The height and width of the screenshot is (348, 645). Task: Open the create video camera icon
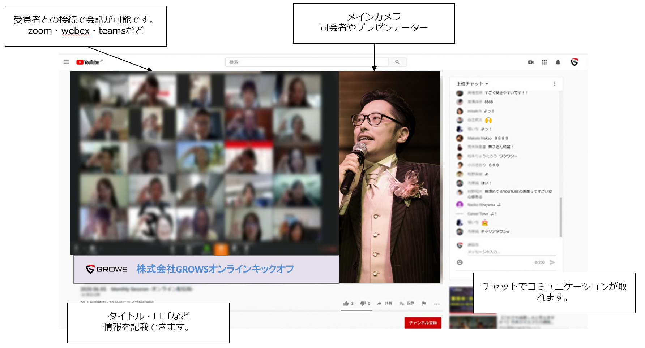[531, 62]
